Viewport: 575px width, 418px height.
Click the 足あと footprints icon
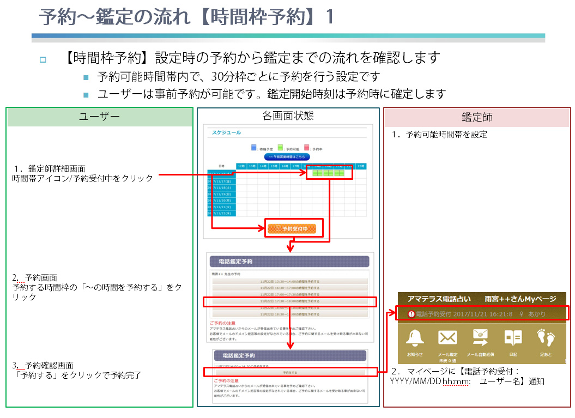pyautogui.click(x=545, y=337)
